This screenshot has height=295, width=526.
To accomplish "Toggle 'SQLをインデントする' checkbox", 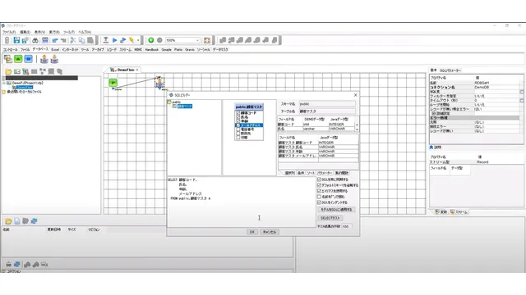I will 320,202.
